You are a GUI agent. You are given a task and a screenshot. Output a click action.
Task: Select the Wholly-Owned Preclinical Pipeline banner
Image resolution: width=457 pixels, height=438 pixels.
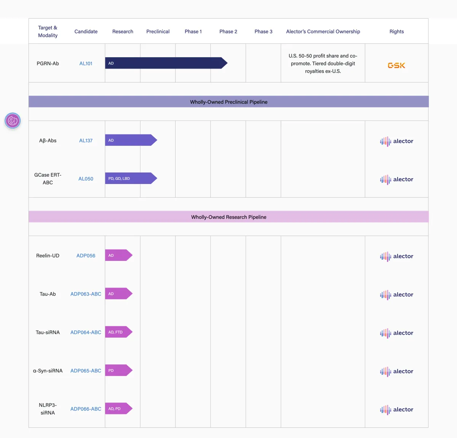point(228,102)
